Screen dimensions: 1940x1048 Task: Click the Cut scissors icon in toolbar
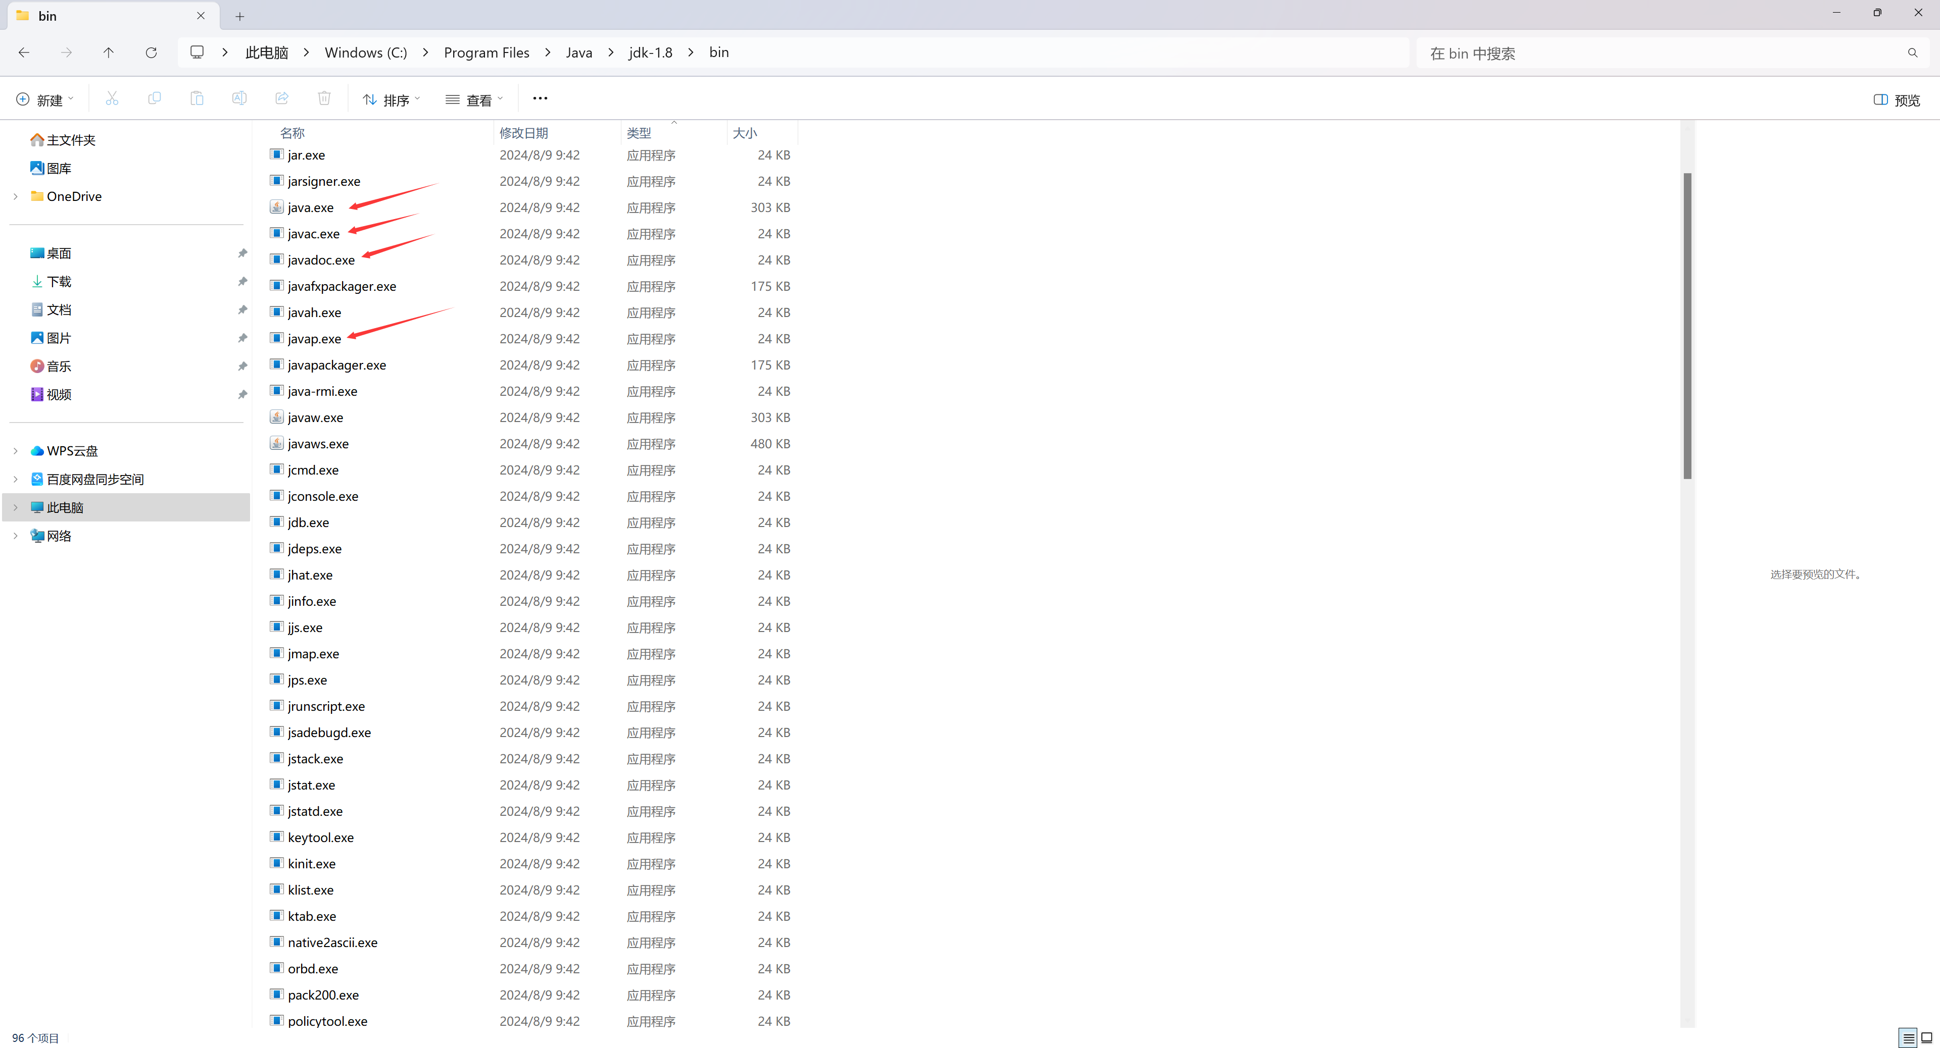coord(112,98)
